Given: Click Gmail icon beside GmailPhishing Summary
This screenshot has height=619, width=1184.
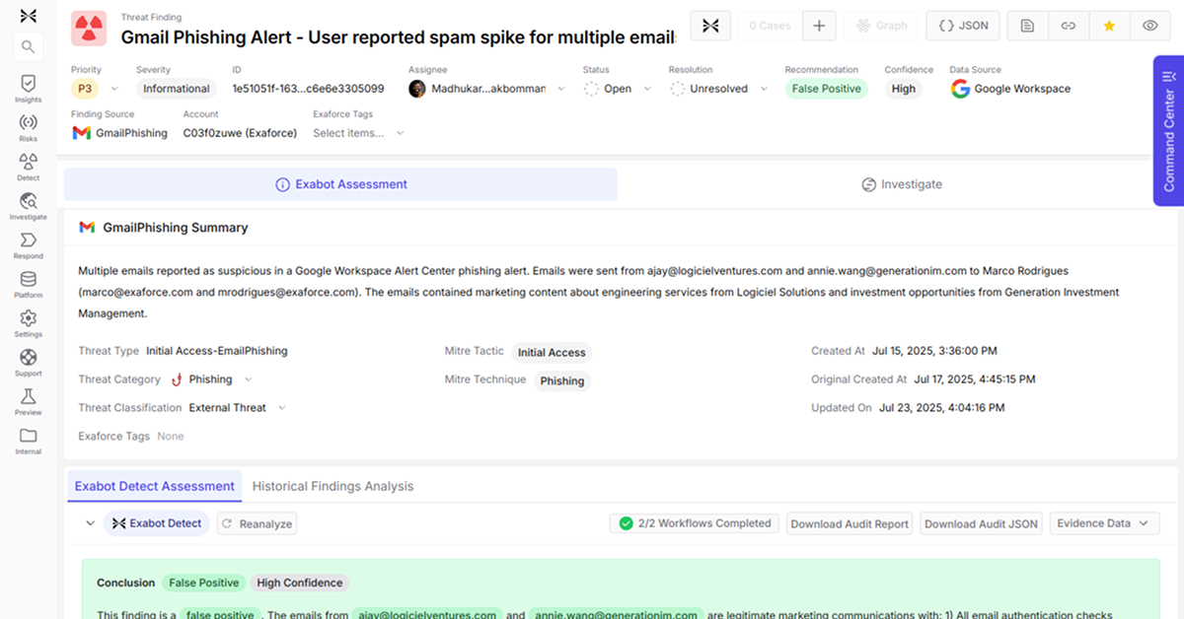Looking at the screenshot, I should [87, 228].
